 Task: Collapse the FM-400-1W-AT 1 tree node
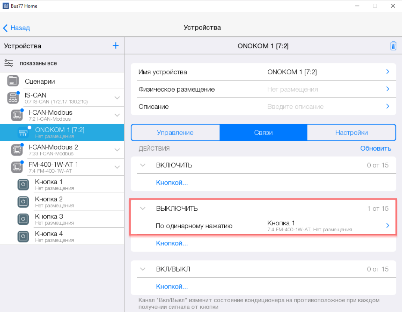point(117,167)
